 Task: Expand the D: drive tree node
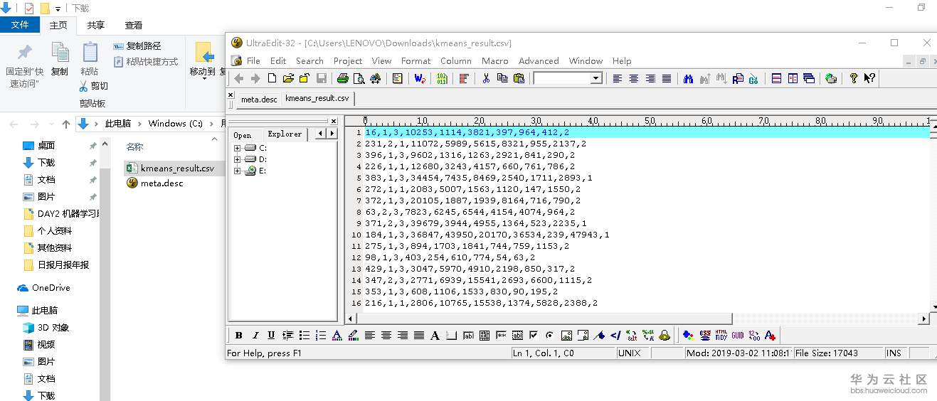point(238,159)
